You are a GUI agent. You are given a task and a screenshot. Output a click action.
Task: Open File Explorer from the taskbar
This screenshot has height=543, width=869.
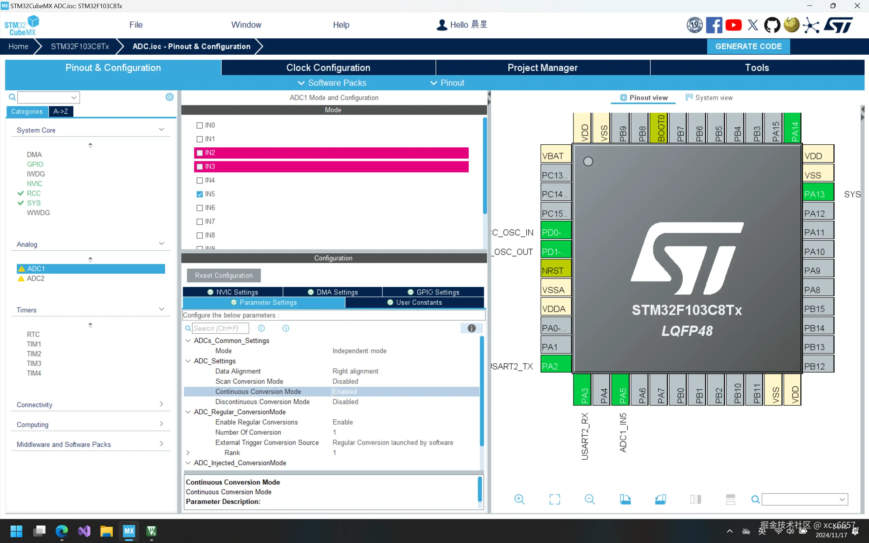tap(106, 531)
